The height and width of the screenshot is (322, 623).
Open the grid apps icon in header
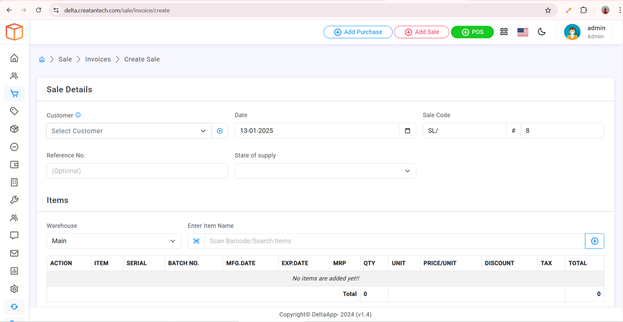[504, 32]
